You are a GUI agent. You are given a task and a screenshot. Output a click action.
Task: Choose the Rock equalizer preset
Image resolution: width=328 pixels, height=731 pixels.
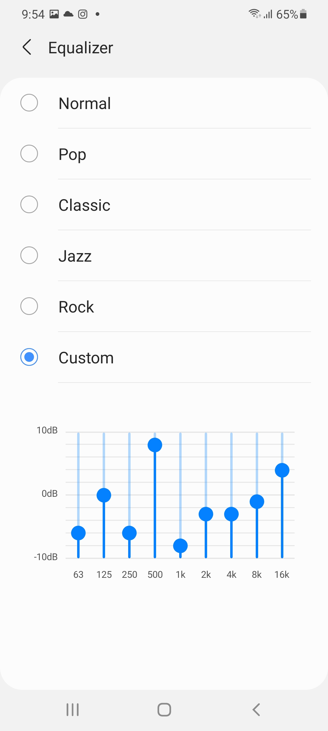pyautogui.click(x=29, y=306)
